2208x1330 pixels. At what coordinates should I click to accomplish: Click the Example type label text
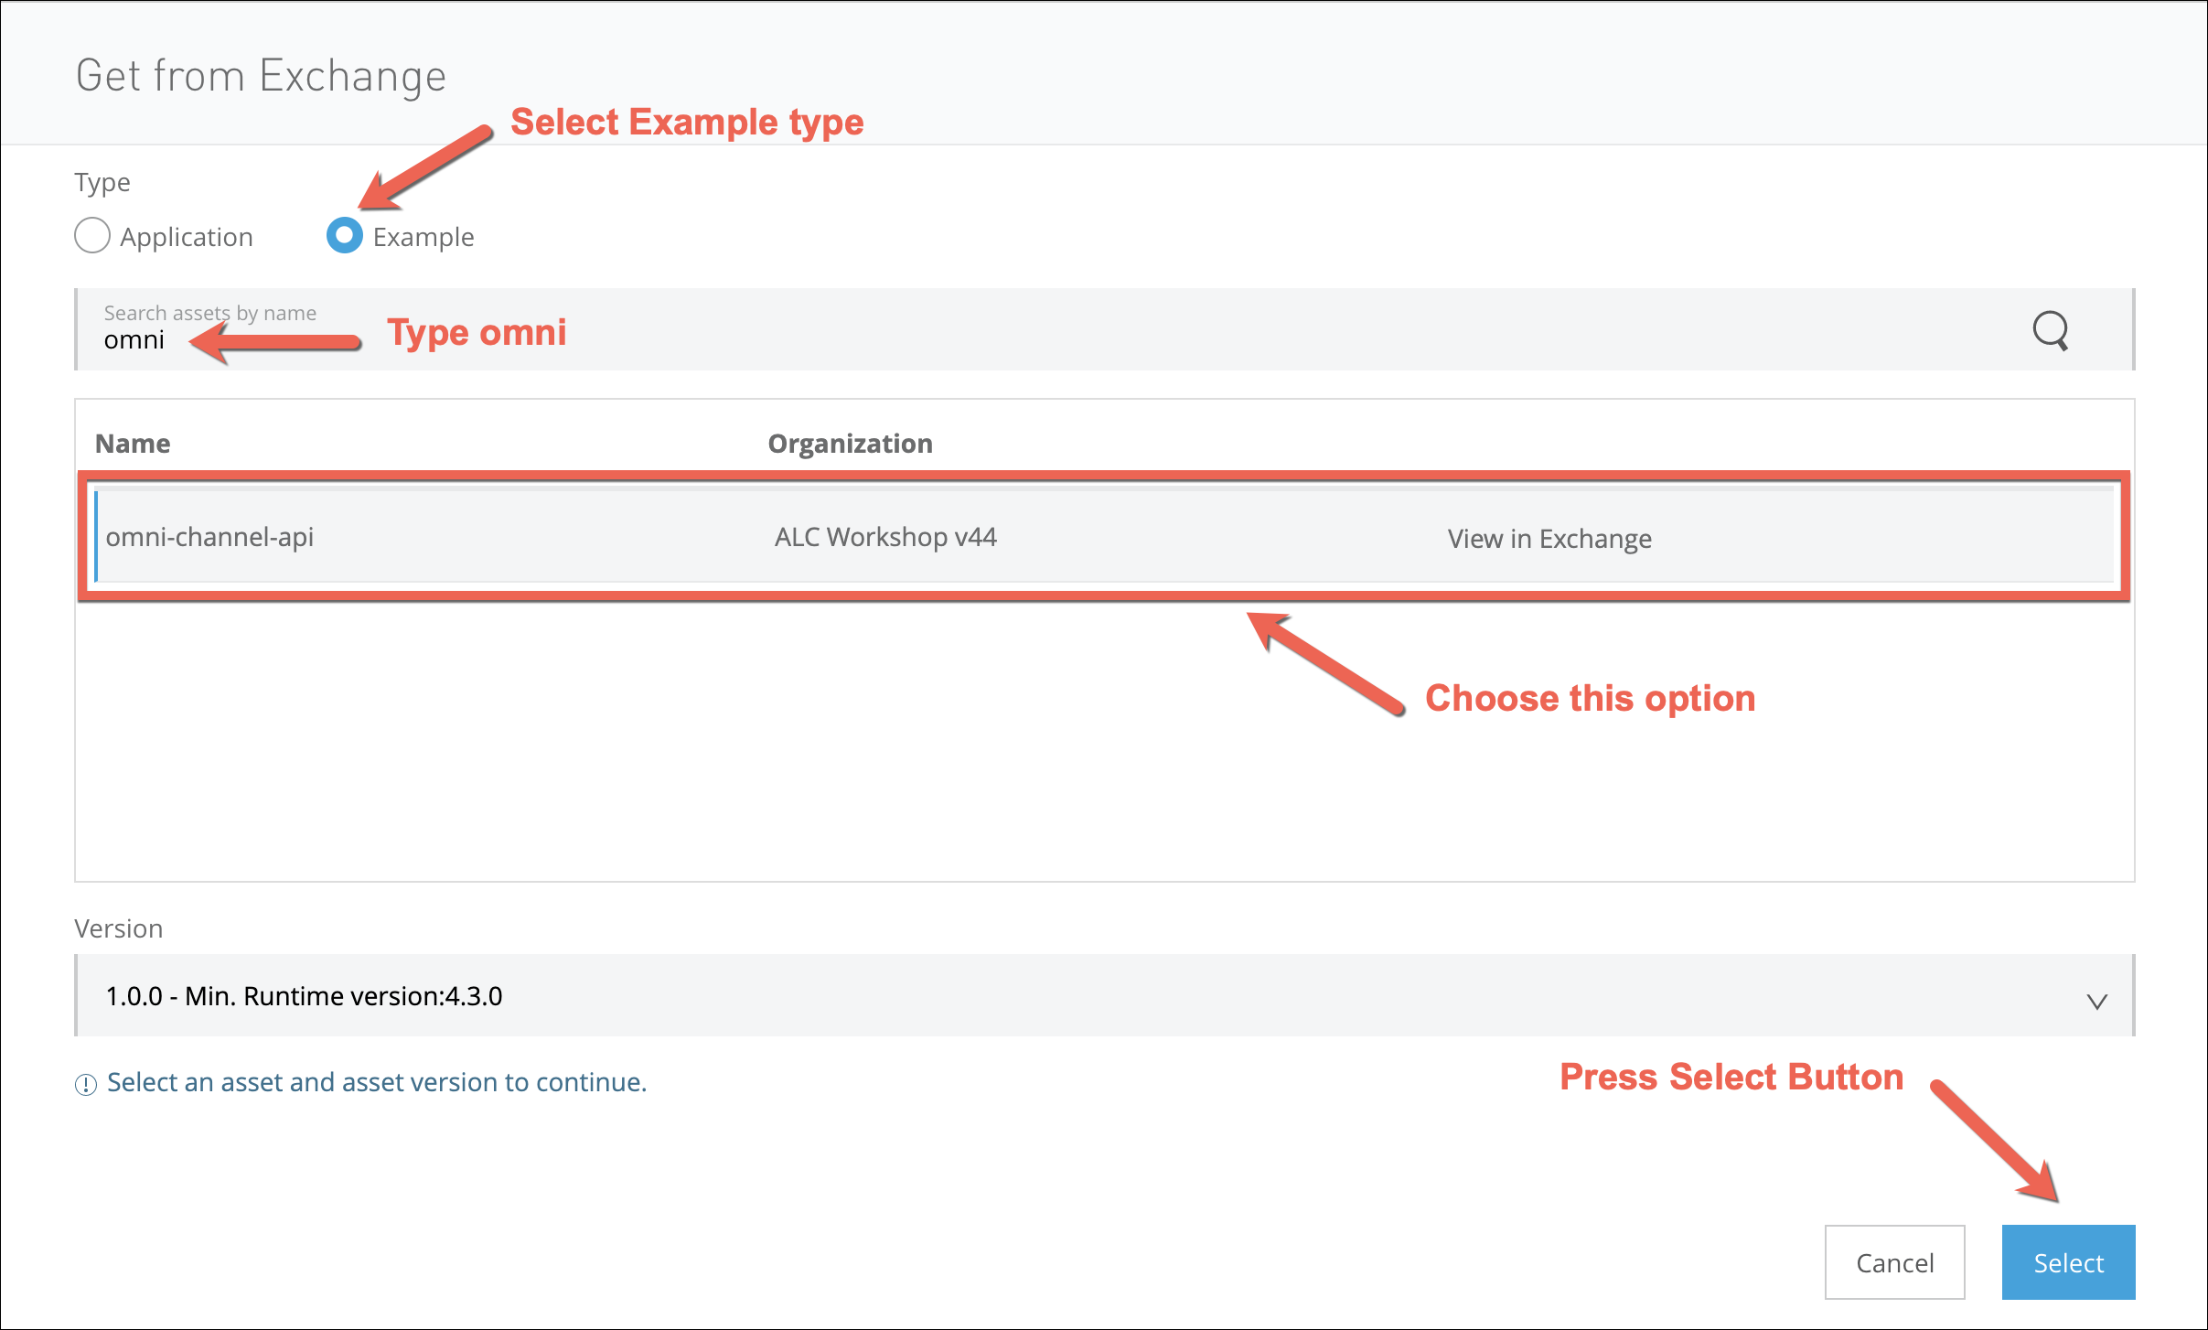coord(423,238)
